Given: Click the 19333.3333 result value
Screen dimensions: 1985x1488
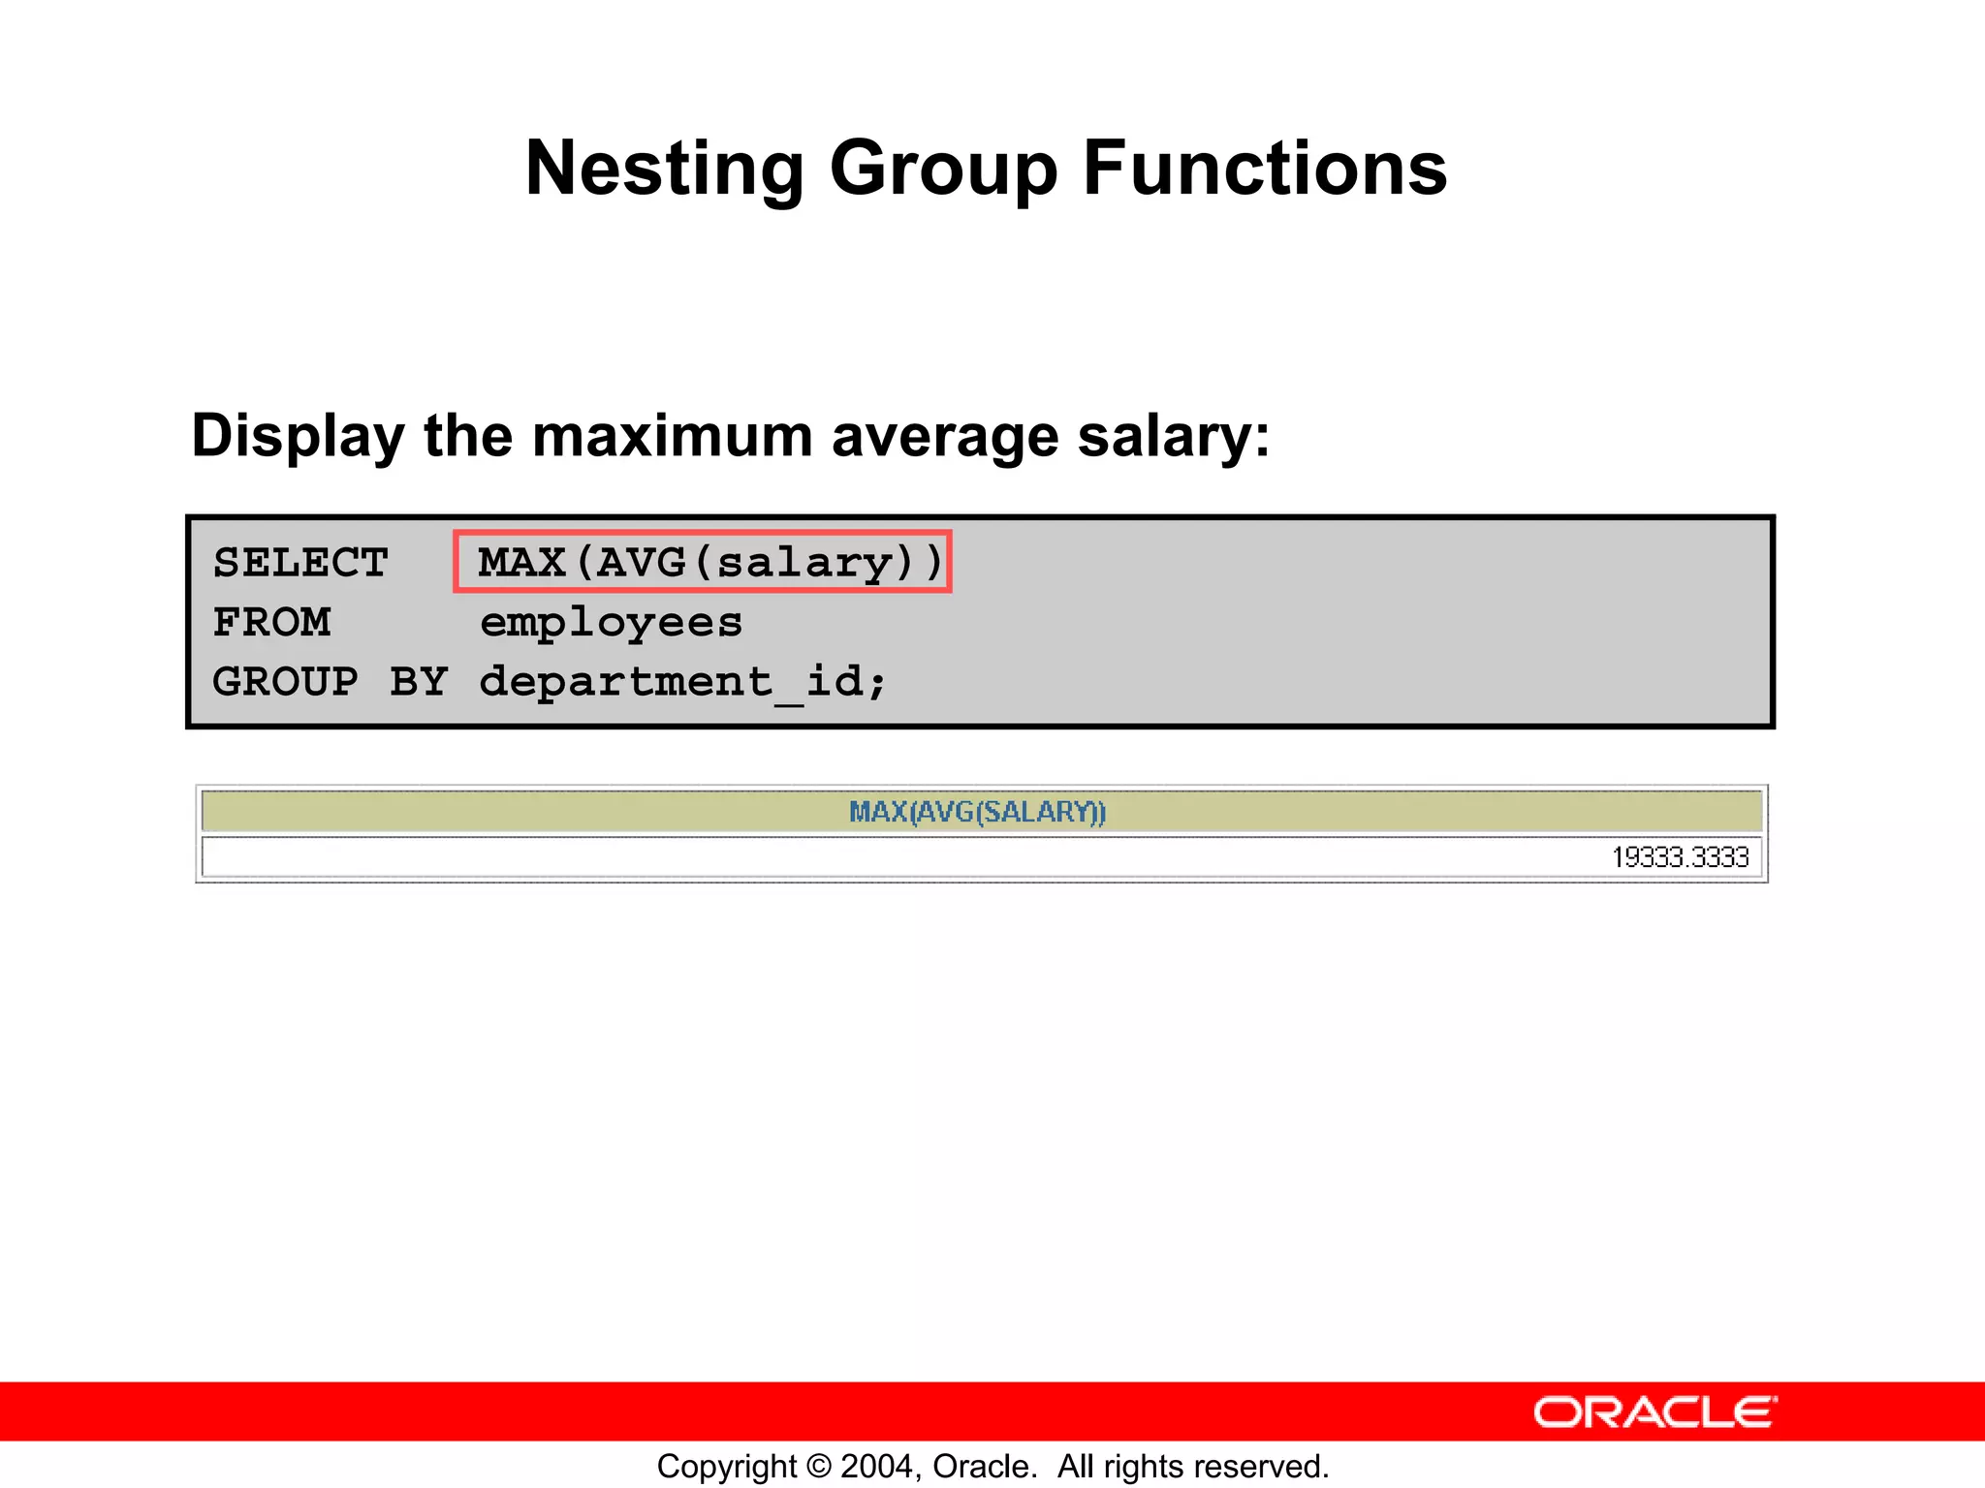Looking at the screenshot, I should point(1680,857).
